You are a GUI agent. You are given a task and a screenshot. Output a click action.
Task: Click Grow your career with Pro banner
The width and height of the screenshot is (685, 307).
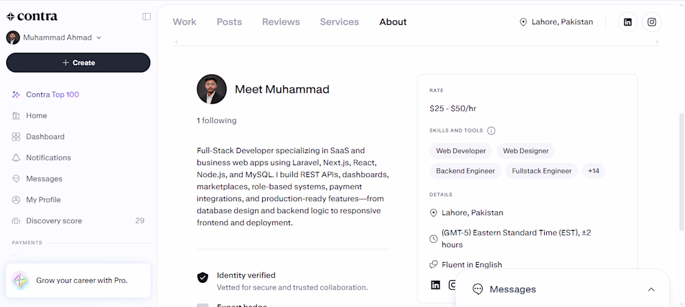click(78, 280)
